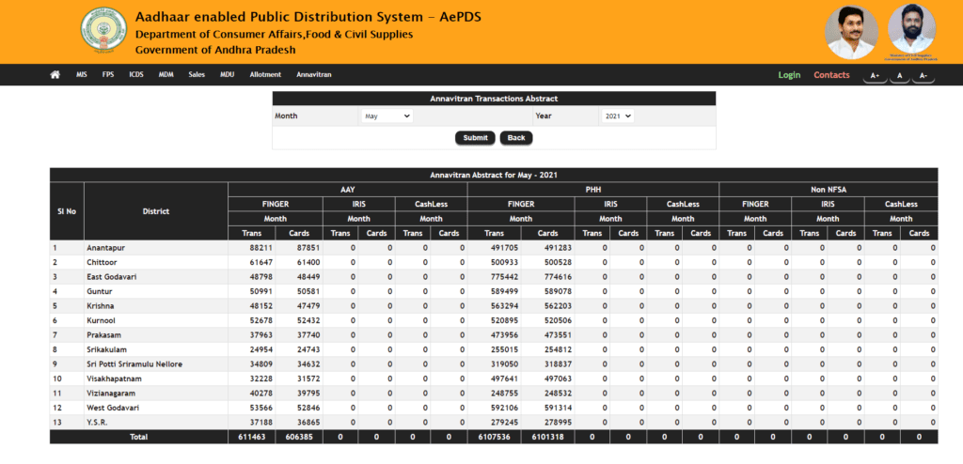Click the Total row label
This screenshot has height=464, width=963.
(139, 437)
